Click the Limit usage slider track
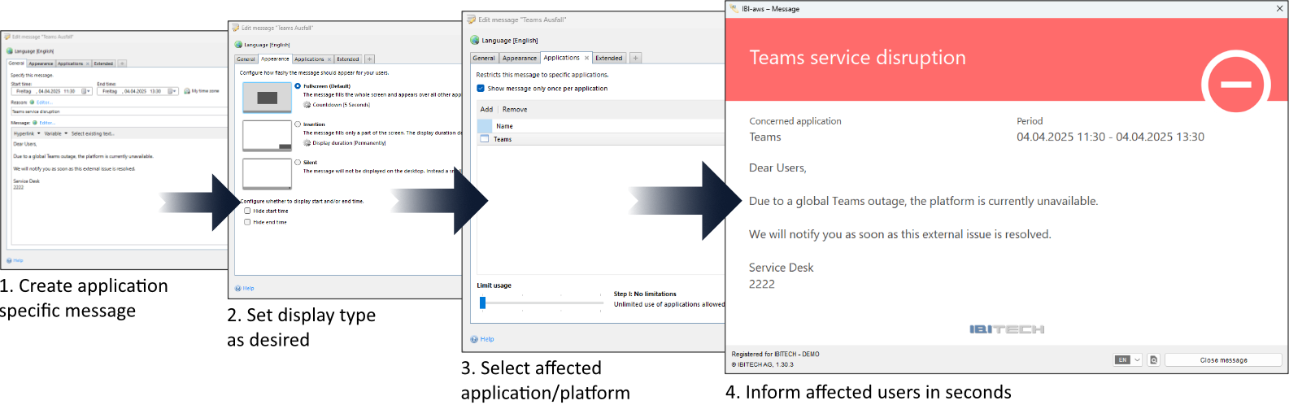The width and height of the screenshot is (1289, 405). pos(543,303)
